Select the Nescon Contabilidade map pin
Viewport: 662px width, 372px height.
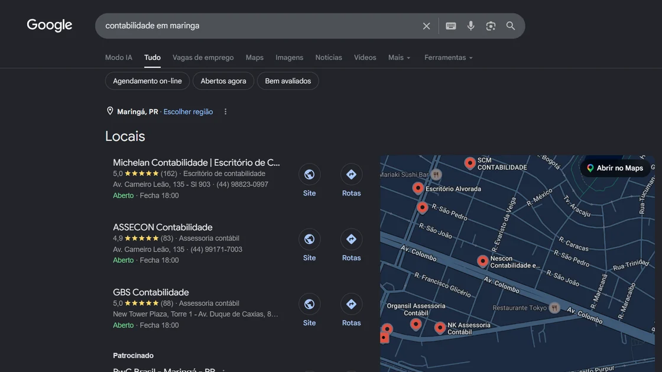[482, 261]
